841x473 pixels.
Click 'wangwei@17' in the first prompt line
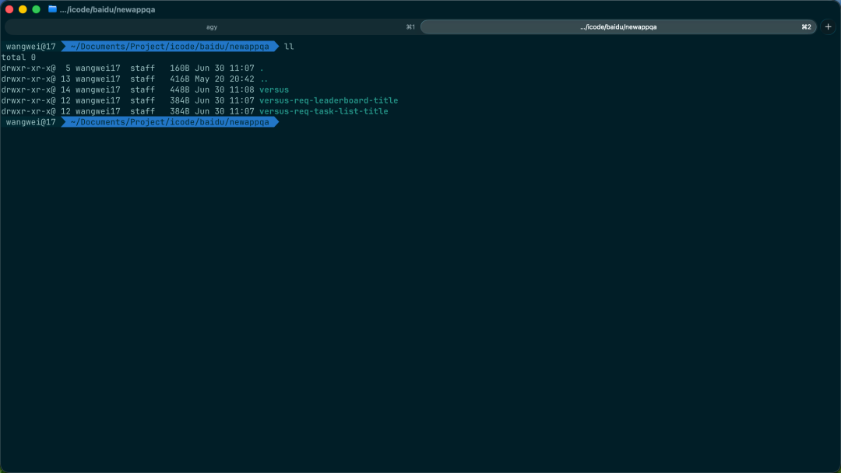pos(30,47)
